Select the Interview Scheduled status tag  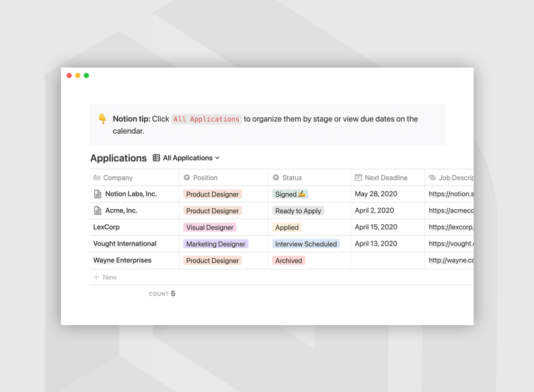click(306, 244)
